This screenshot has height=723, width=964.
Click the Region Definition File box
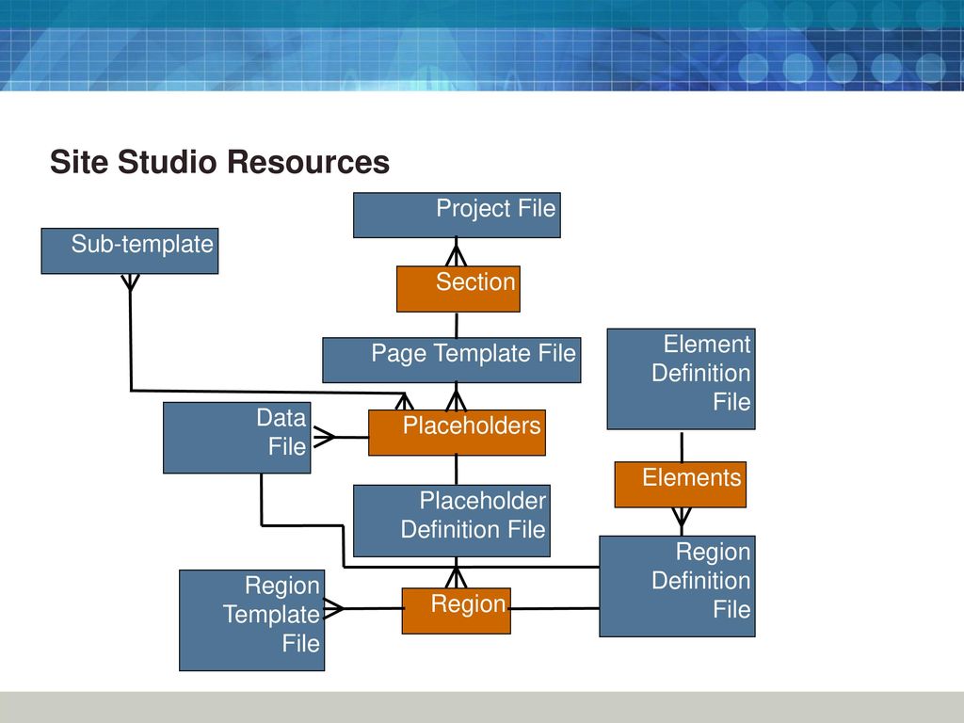click(x=678, y=586)
